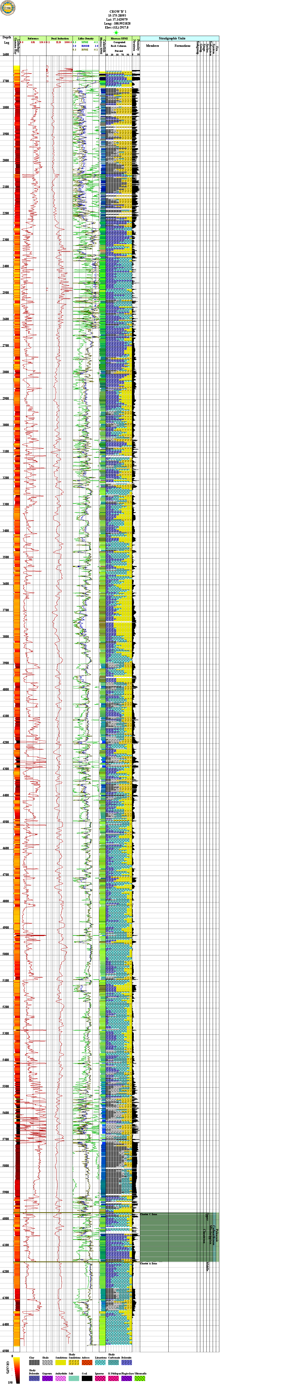Click the 3000 depth label

(x=5, y=425)
